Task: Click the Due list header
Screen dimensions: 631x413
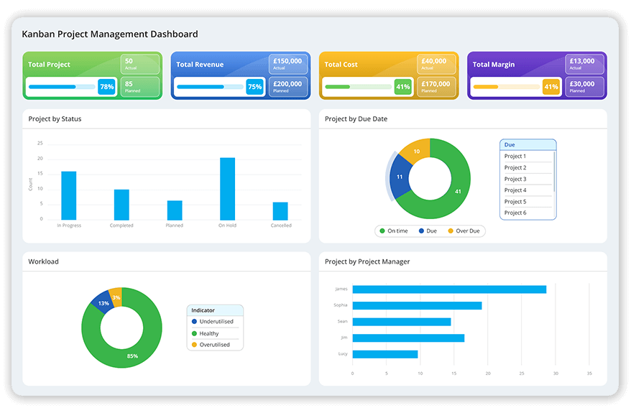Action: coord(528,144)
